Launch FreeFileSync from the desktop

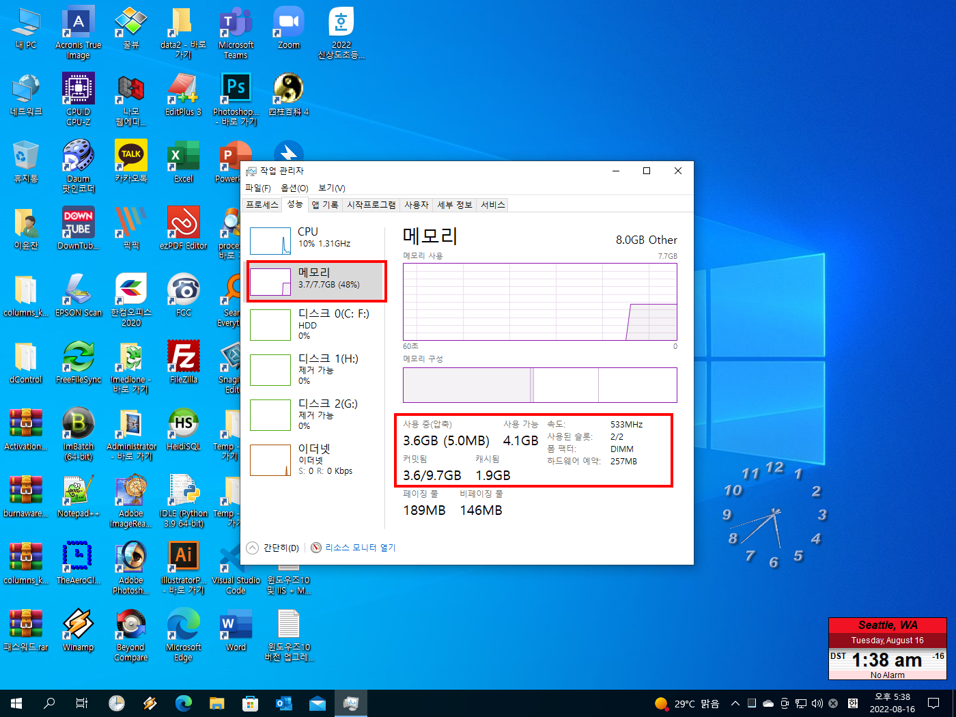coord(79,363)
